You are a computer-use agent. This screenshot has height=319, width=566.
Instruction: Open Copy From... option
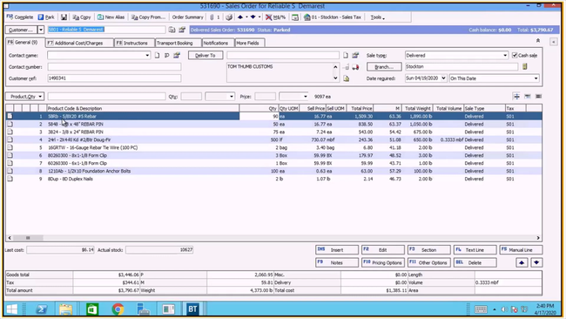[148, 17]
